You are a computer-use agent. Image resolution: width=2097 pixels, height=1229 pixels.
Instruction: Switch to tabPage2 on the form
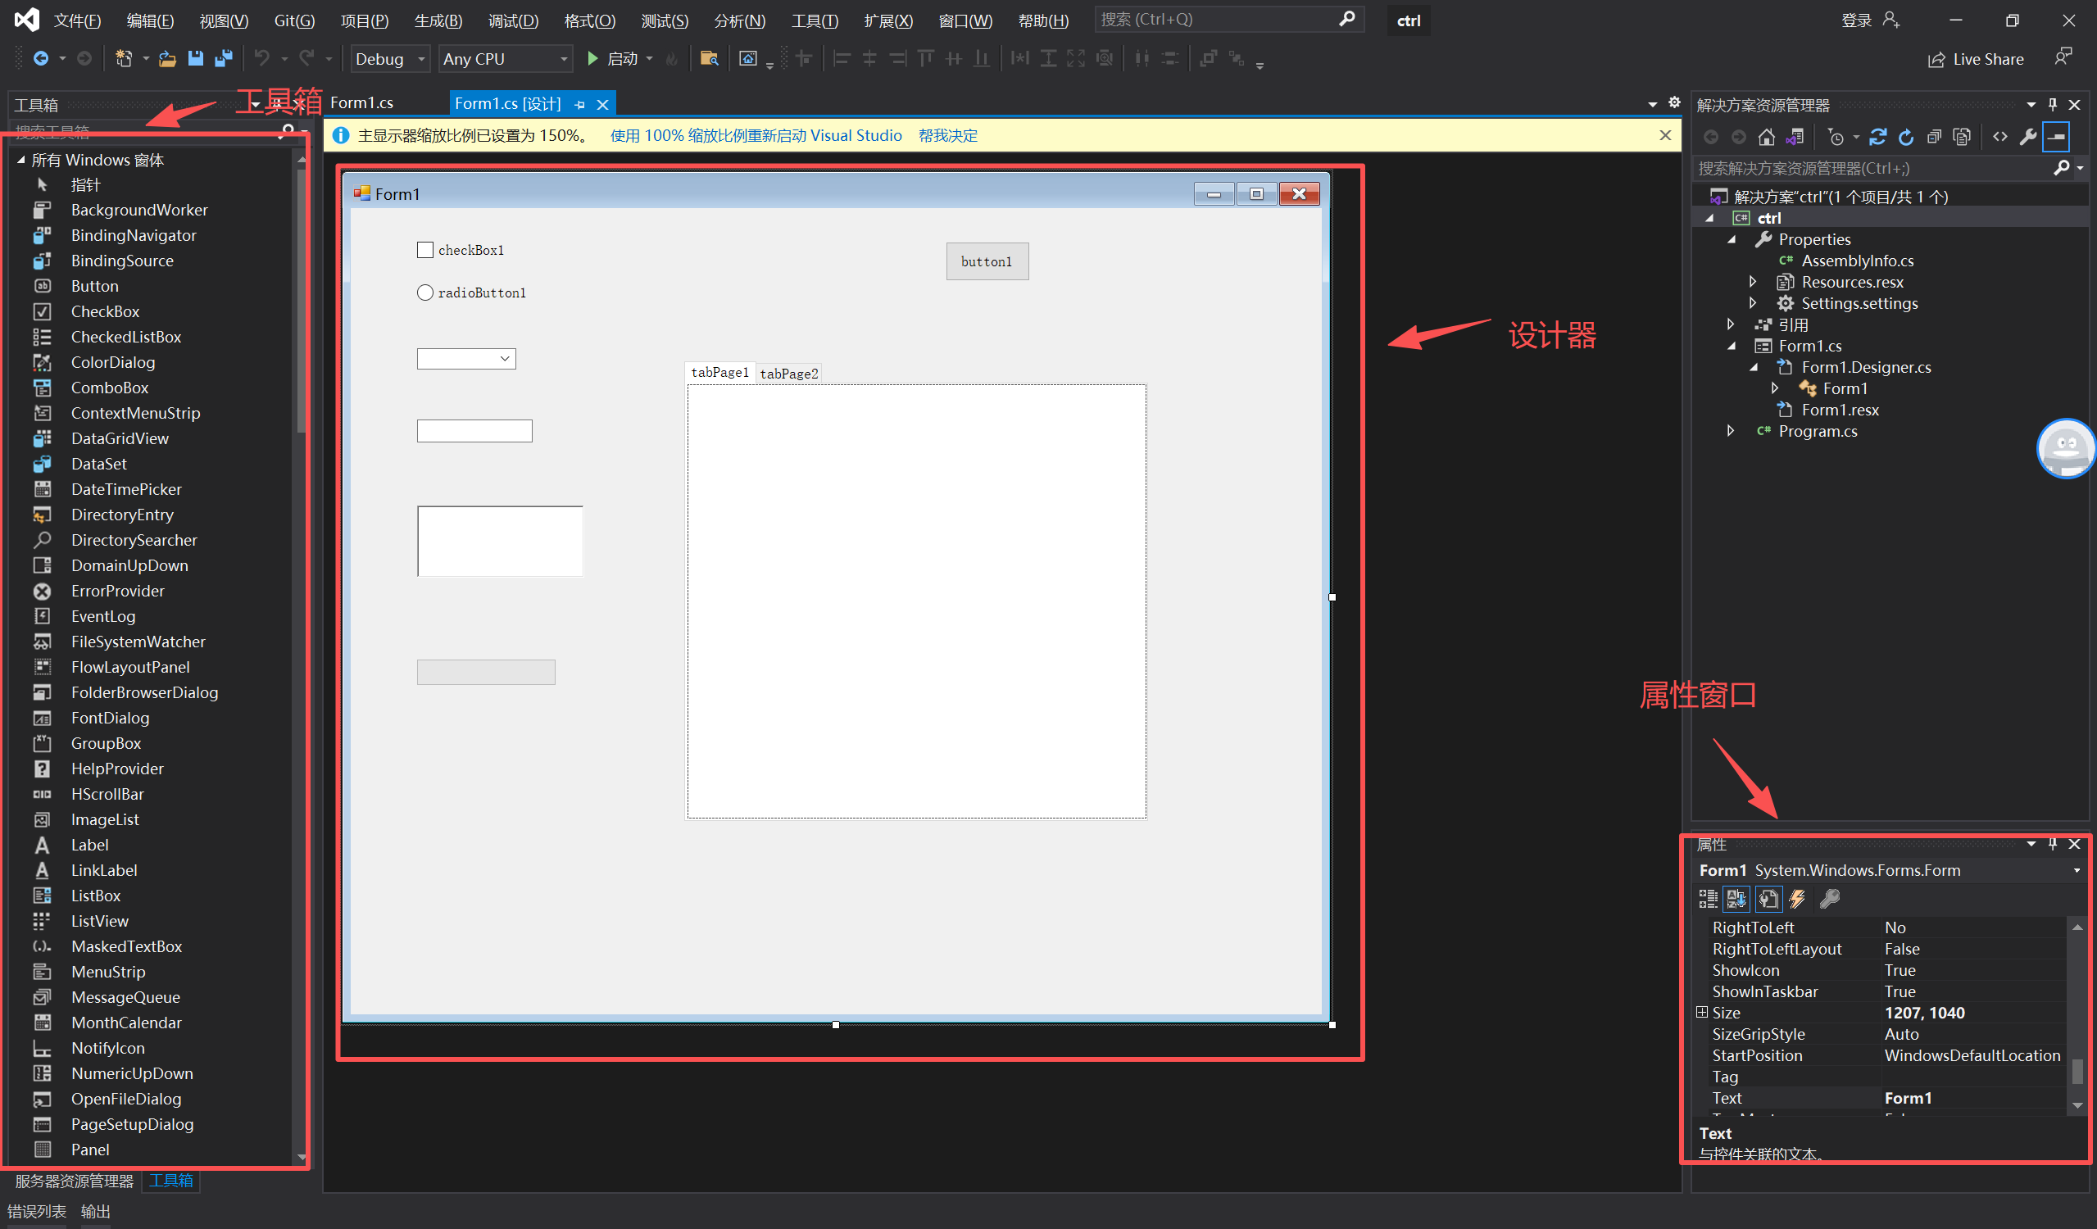coord(789,374)
